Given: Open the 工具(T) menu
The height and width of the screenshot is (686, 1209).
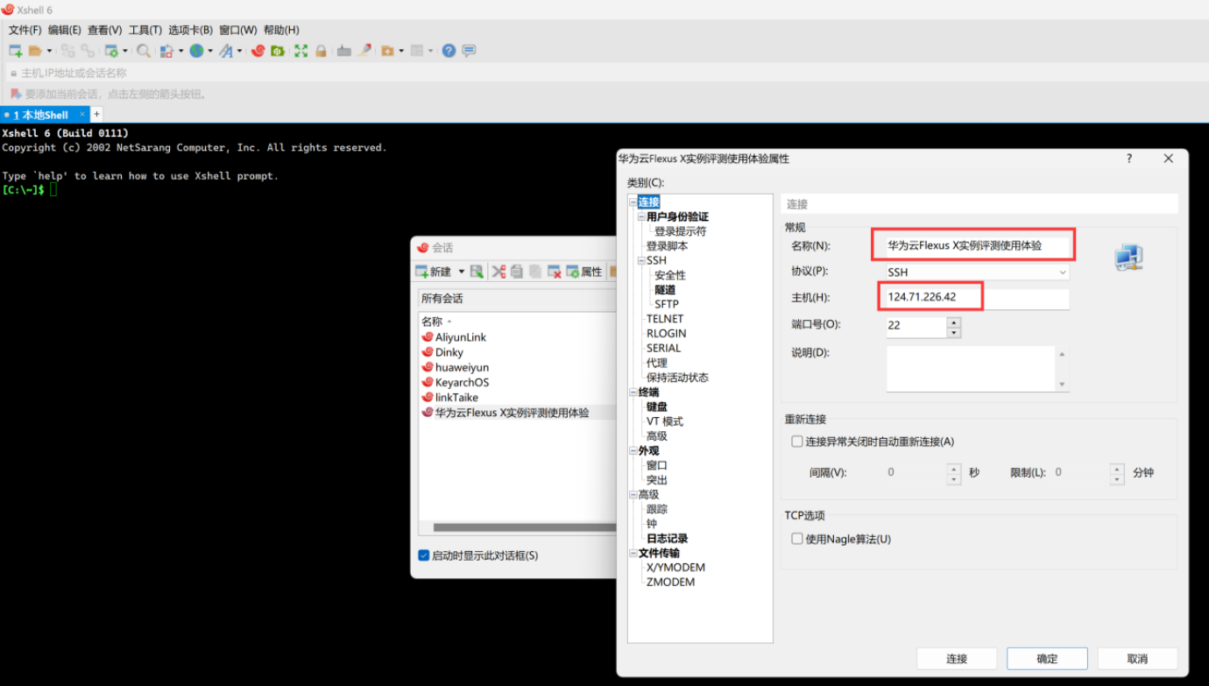Looking at the screenshot, I should tap(145, 30).
